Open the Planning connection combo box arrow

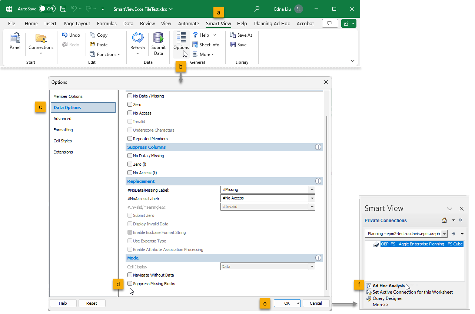point(444,234)
